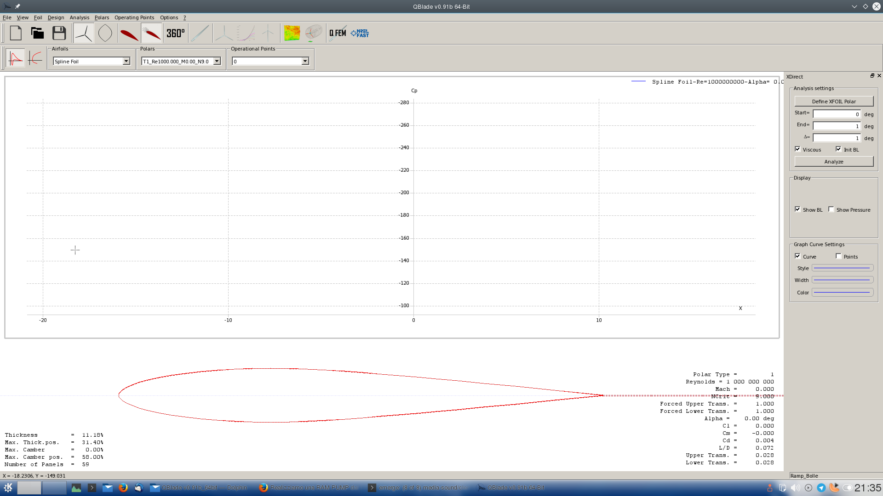Open the Options menu
This screenshot has height=496, width=883.
pyautogui.click(x=169, y=17)
